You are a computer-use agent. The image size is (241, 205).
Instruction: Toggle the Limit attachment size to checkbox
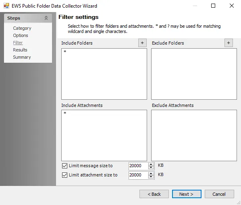64,175
